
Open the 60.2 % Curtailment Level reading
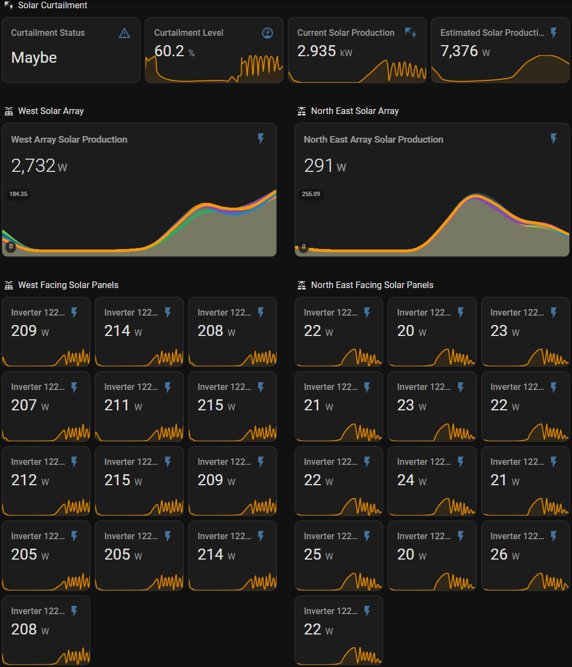coord(170,51)
